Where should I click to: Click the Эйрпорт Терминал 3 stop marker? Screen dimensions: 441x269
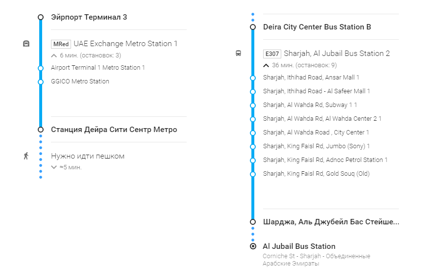coord(41,17)
